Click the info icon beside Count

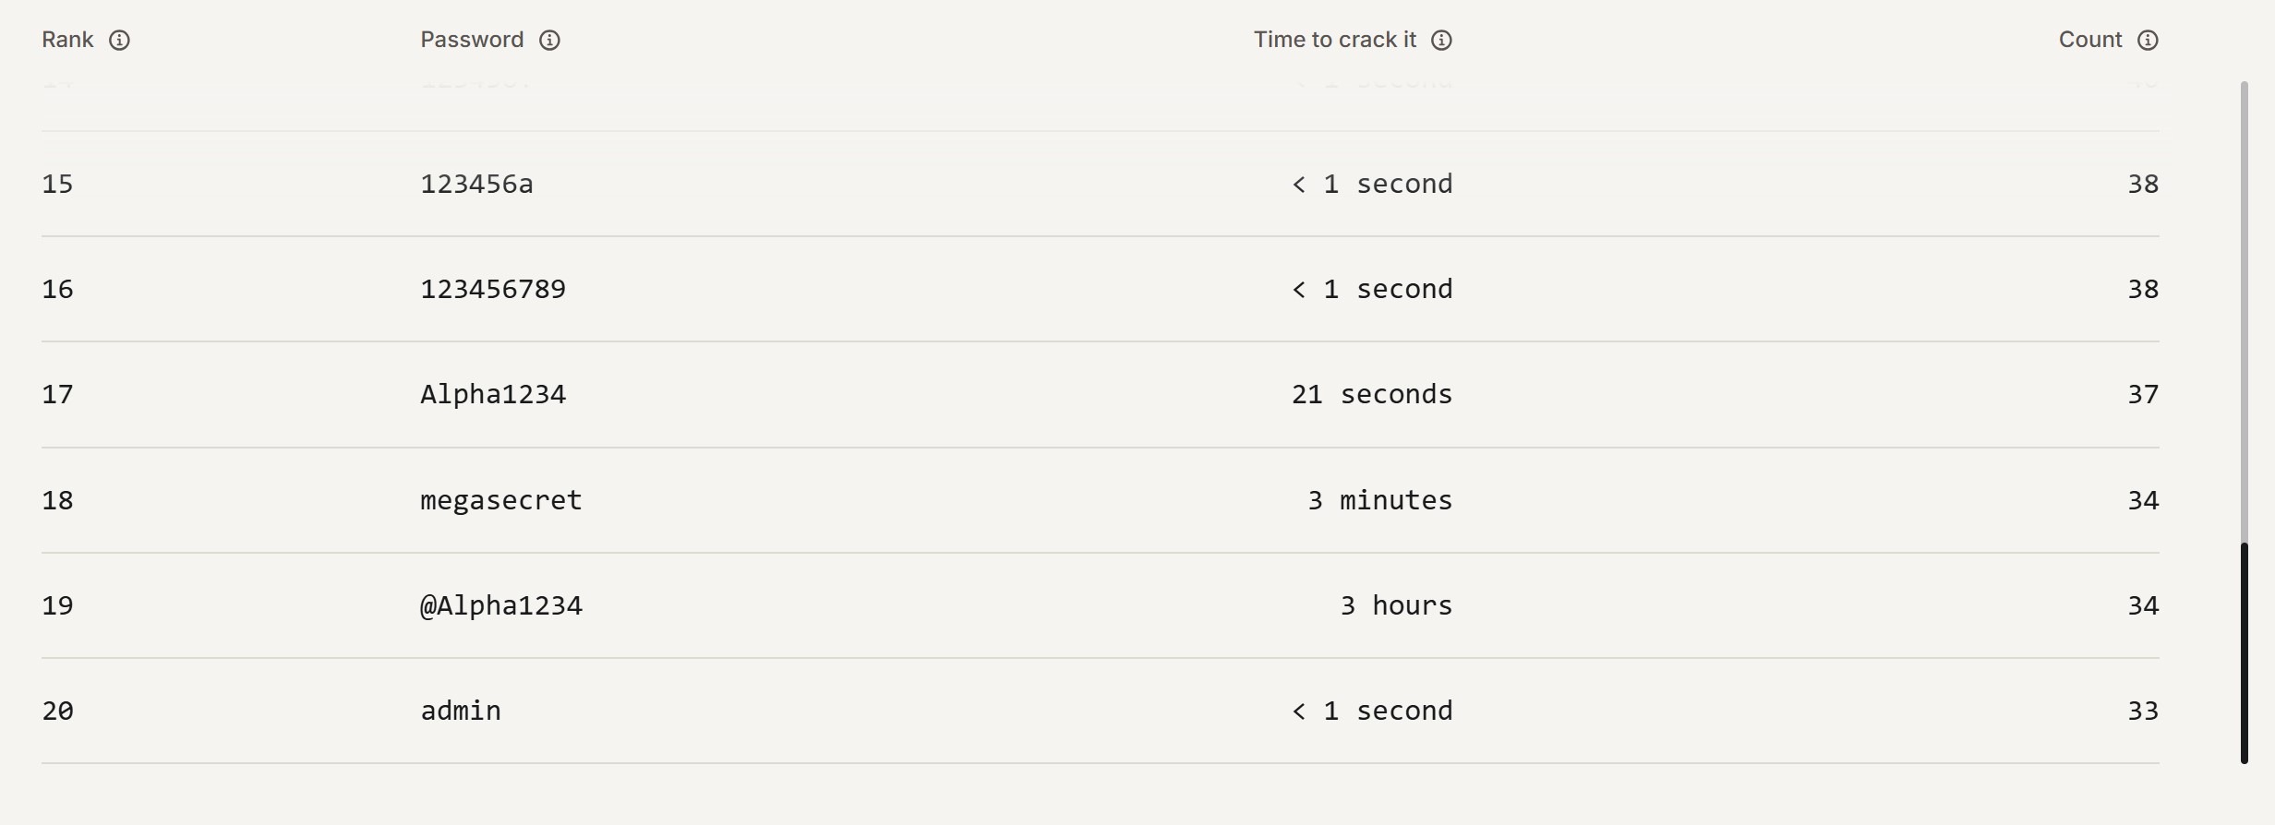(x=2148, y=40)
